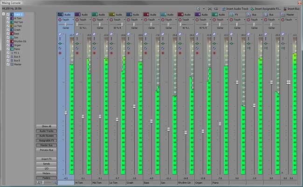The image size is (303, 187).
Task: Open the Mixing Console properties icon in toolbar
Action: (x=198, y=9)
